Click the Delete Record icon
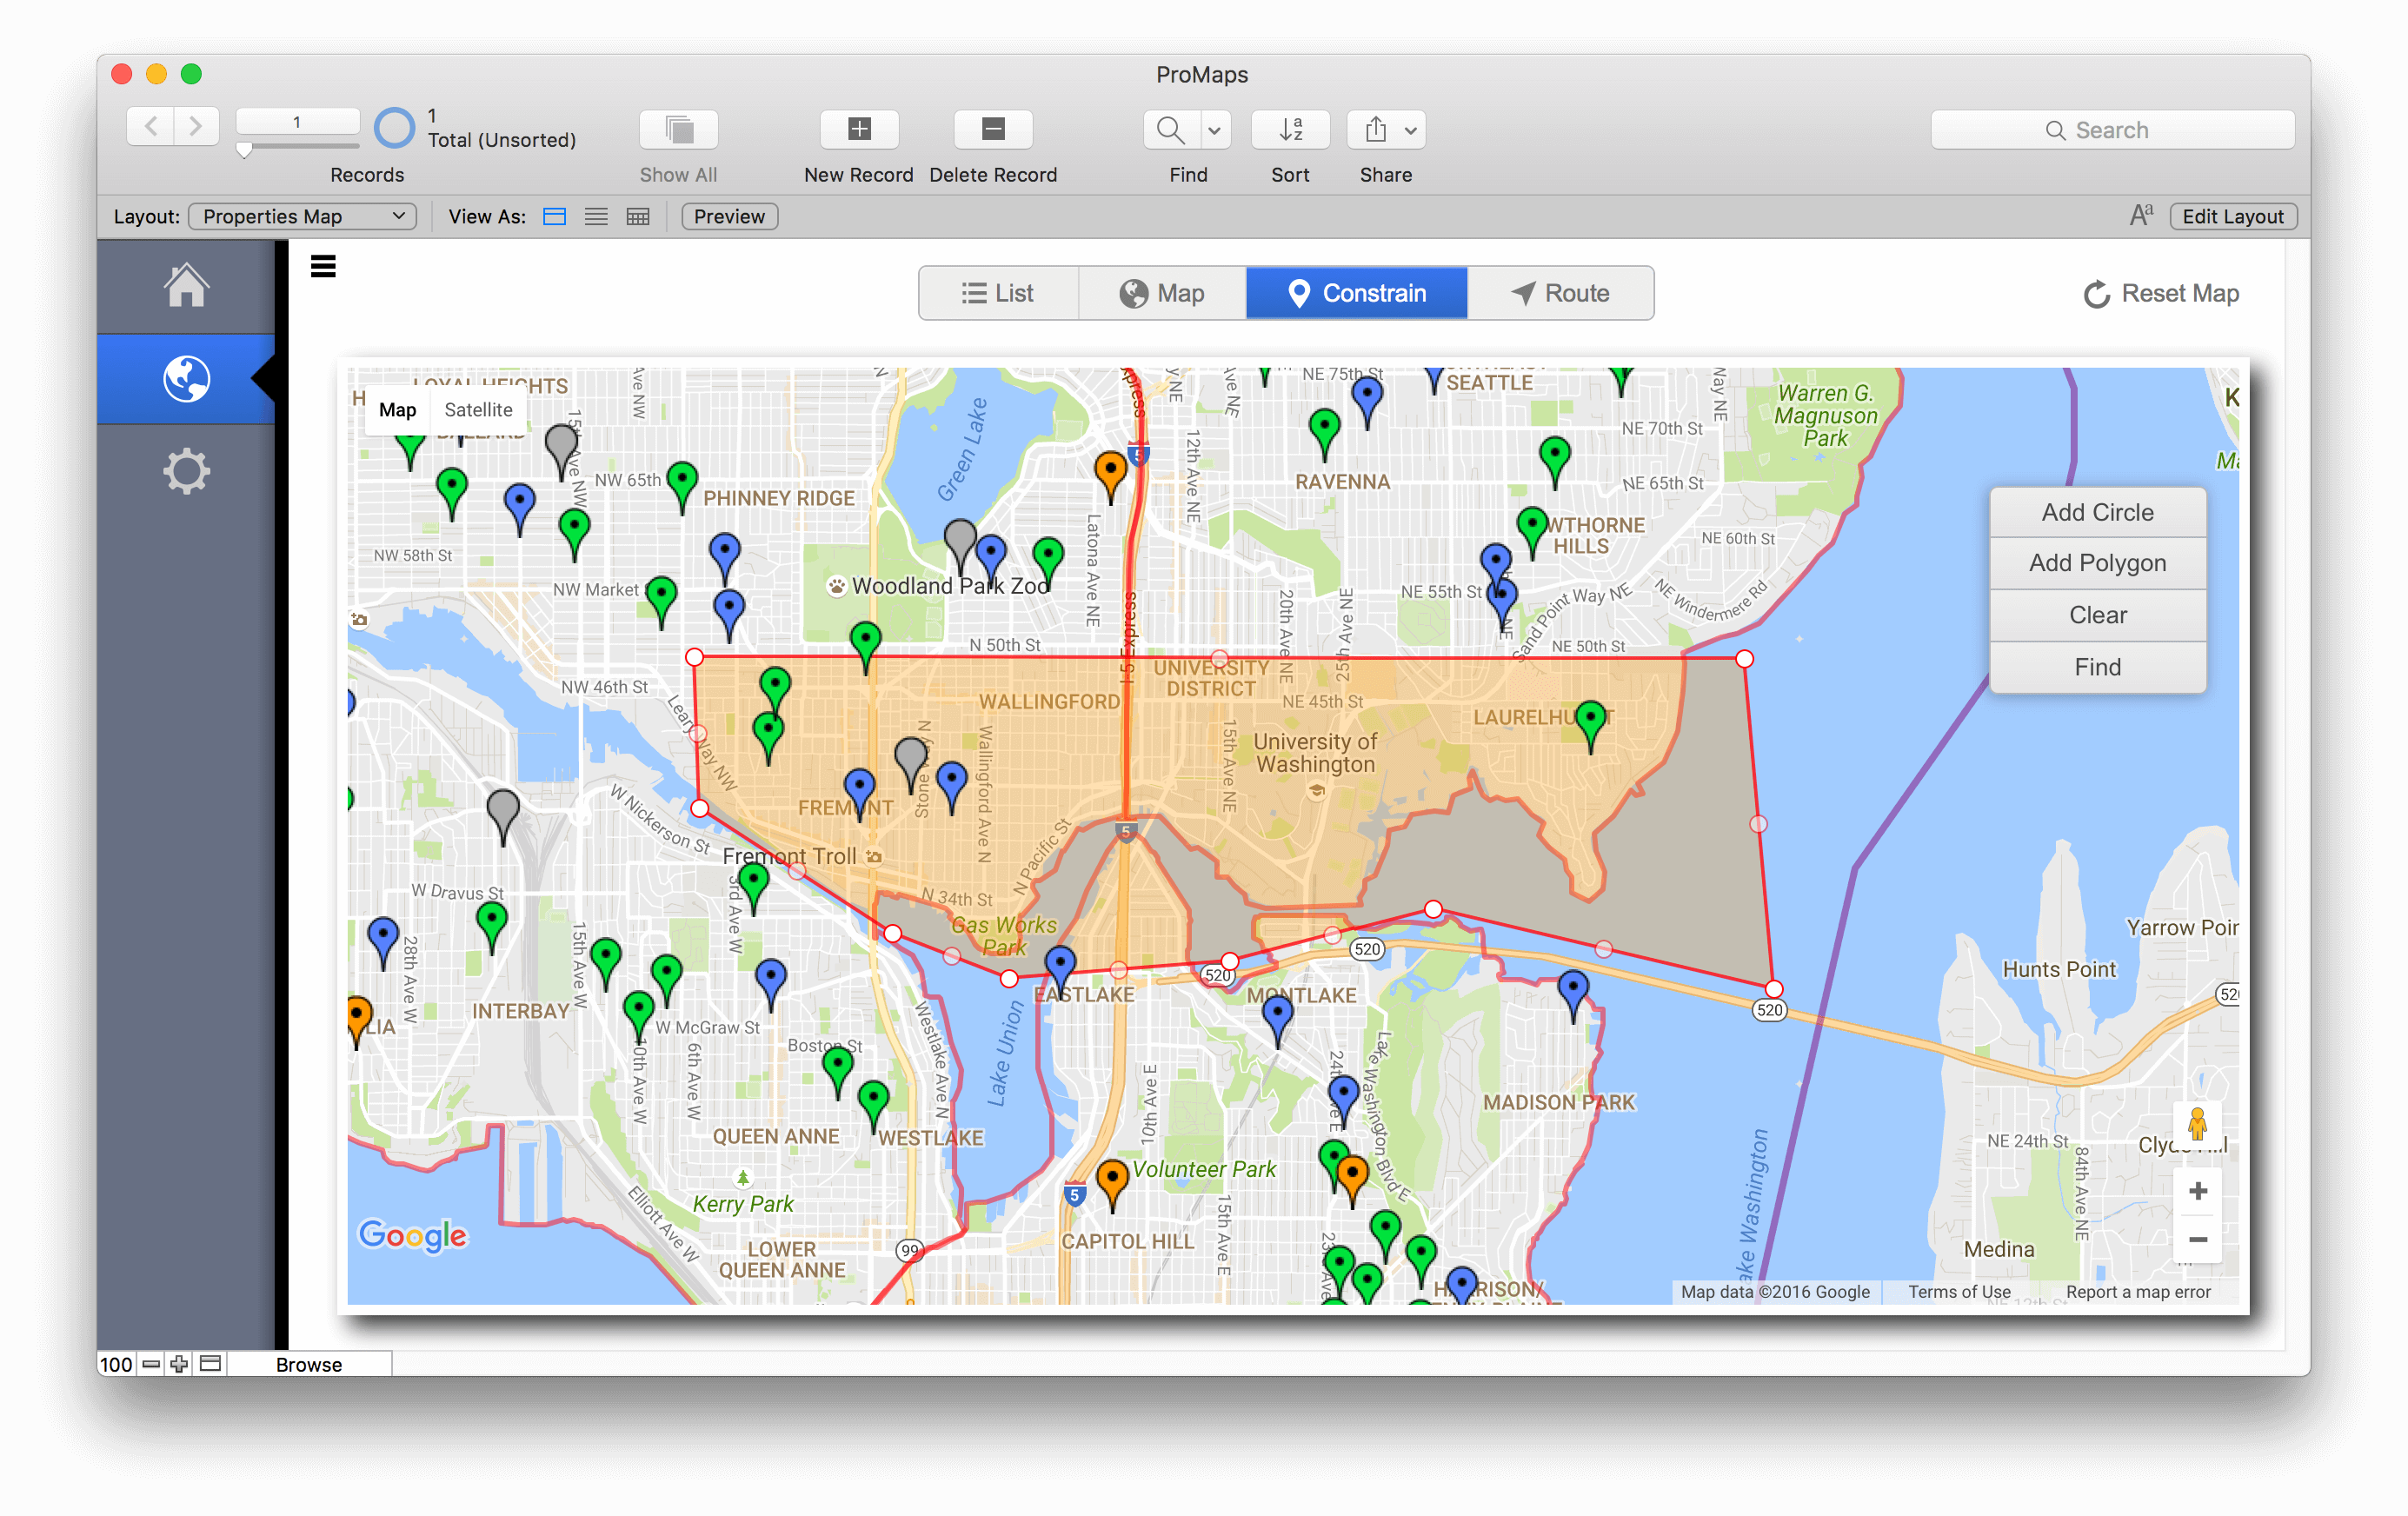The image size is (2408, 1516). click(x=993, y=129)
